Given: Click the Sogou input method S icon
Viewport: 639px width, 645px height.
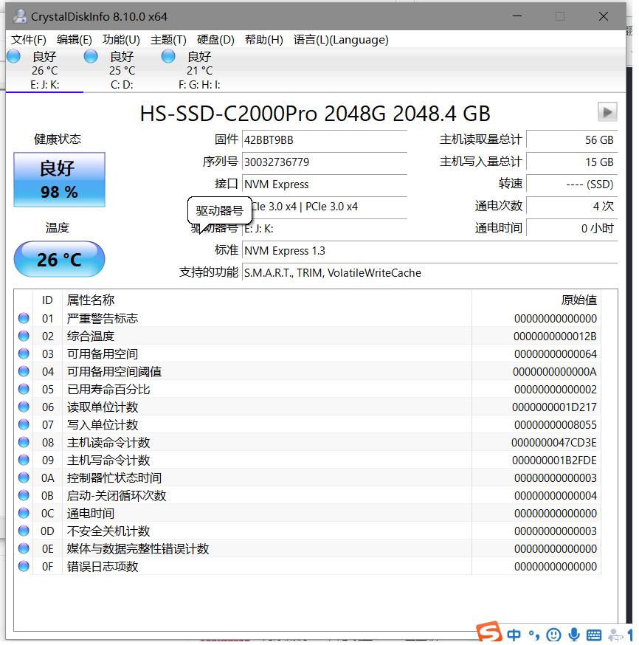Looking at the screenshot, I should 489,632.
